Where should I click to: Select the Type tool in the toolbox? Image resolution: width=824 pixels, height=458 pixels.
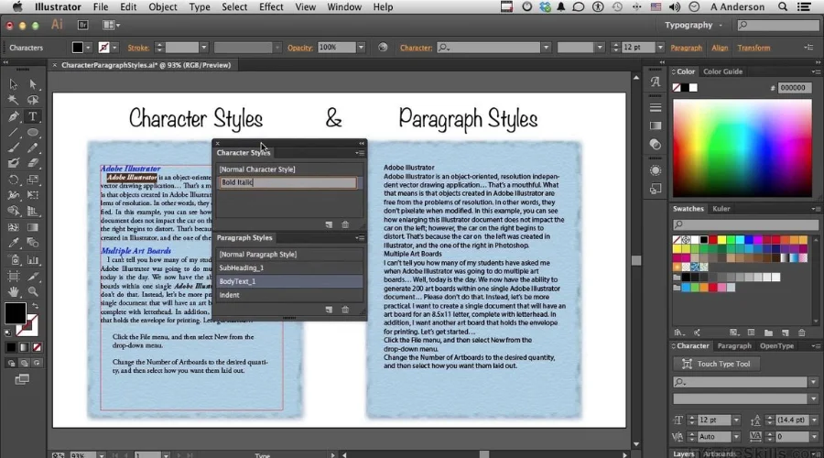coord(33,116)
